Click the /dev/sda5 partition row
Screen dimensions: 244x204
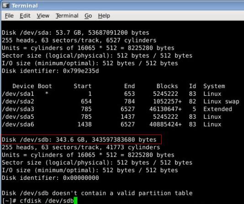click(x=111, y=116)
